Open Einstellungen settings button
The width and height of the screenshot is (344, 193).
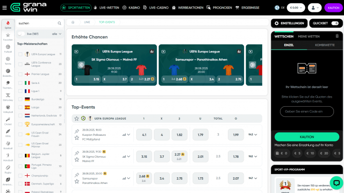click(x=289, y=23)
